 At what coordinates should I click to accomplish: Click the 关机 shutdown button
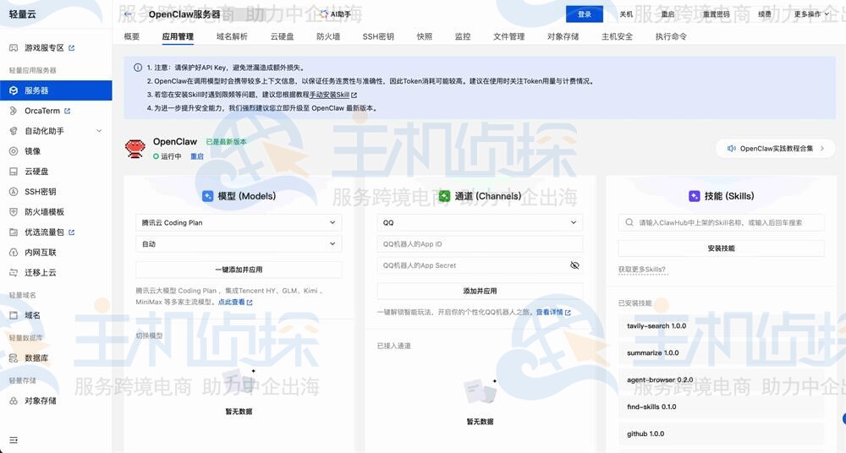[626, 14]
